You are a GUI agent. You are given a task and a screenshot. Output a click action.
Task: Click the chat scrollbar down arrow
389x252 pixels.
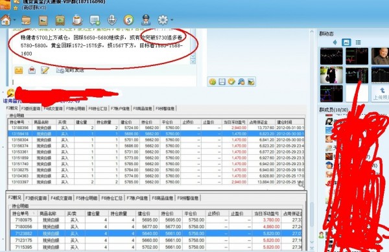[312, 242]
